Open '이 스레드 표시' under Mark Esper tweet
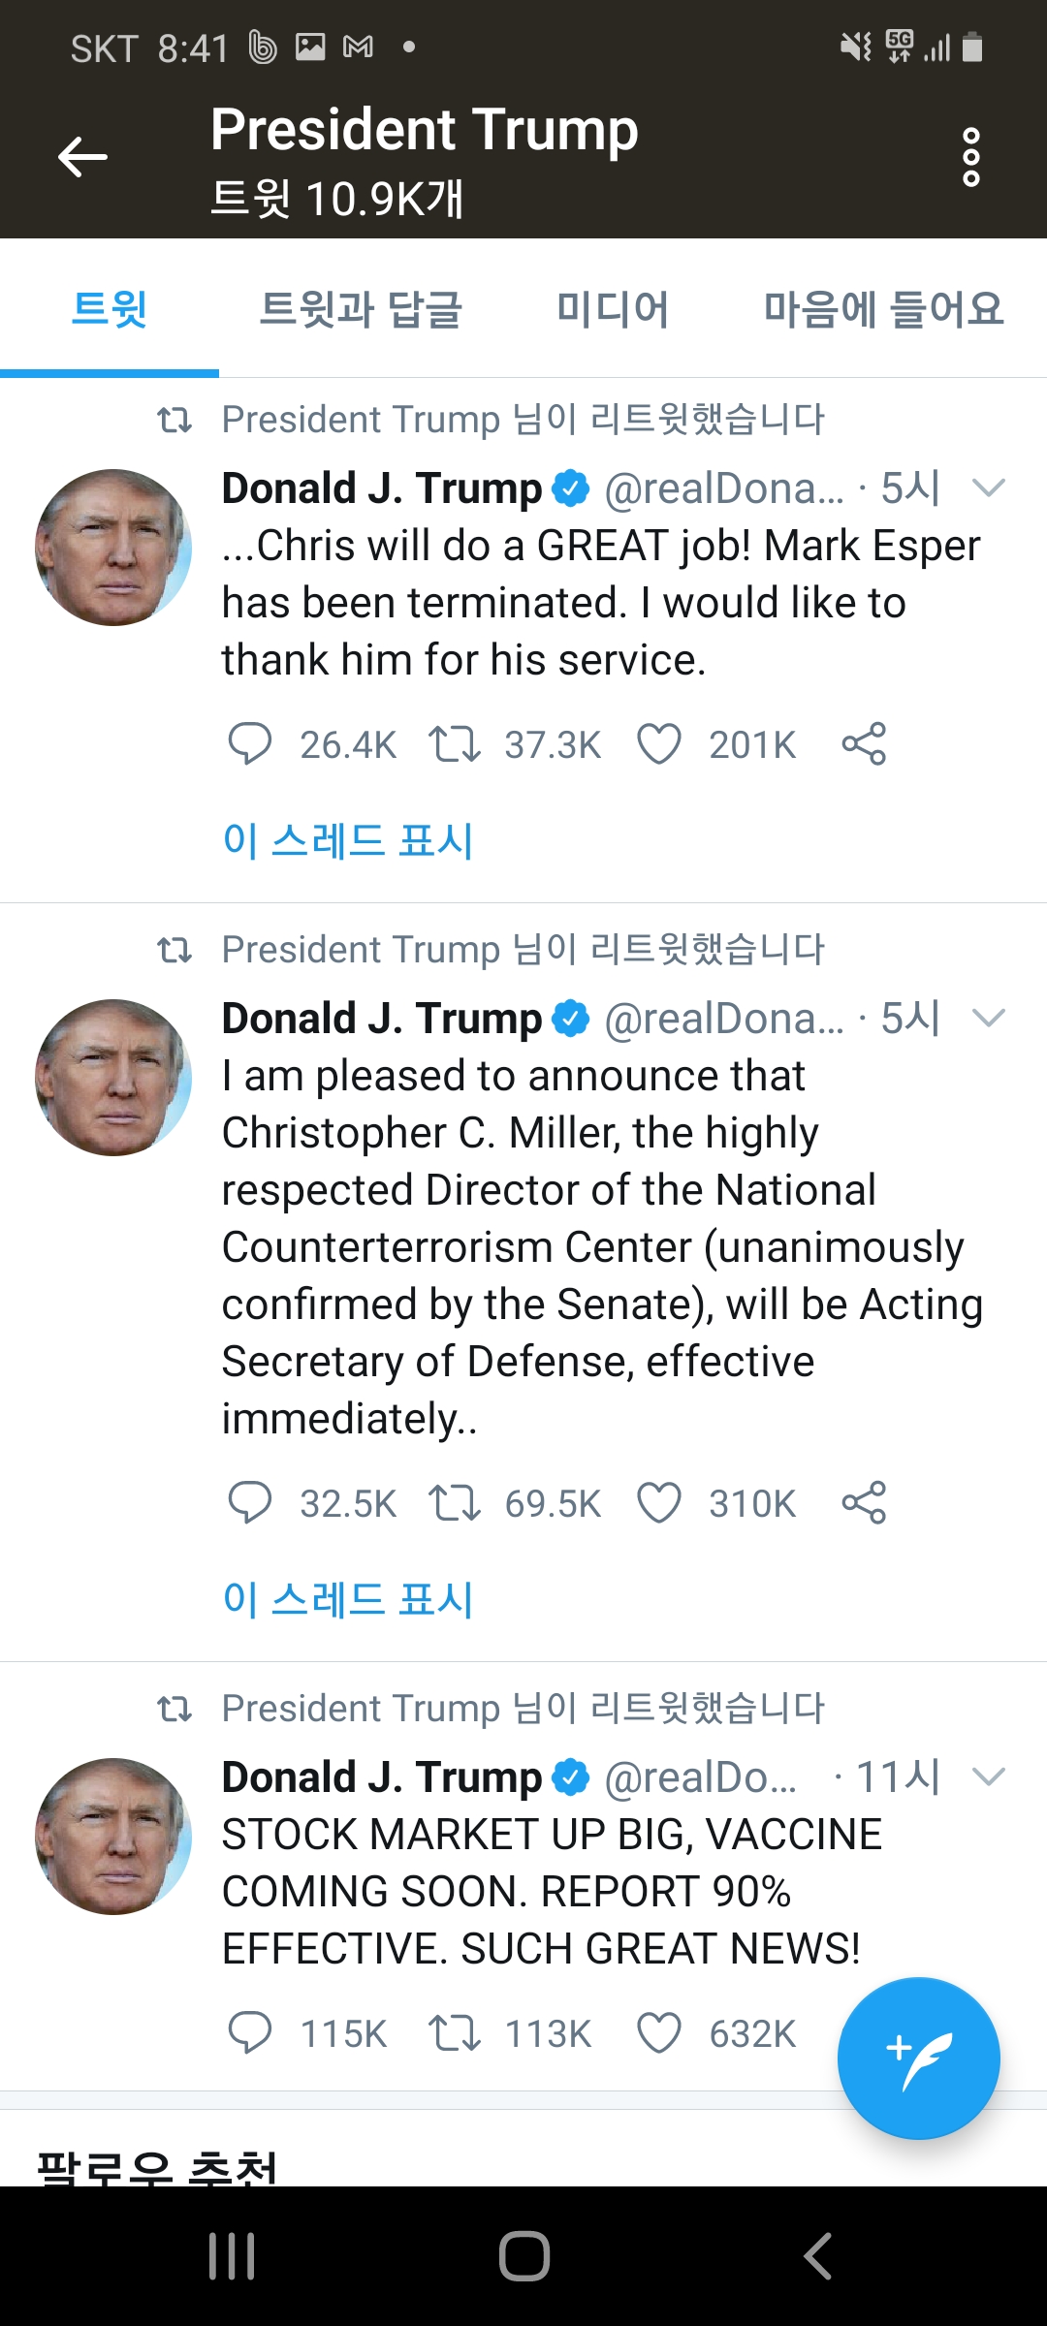The height and width of the screenshot is (2326, 1047). click(x=348, y=840)
